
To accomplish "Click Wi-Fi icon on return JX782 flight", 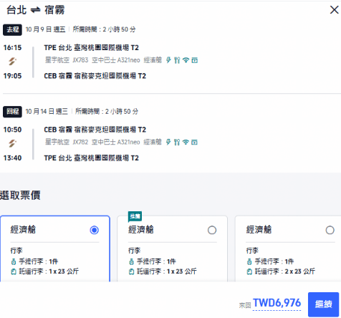I will click(x=186, y=143).
